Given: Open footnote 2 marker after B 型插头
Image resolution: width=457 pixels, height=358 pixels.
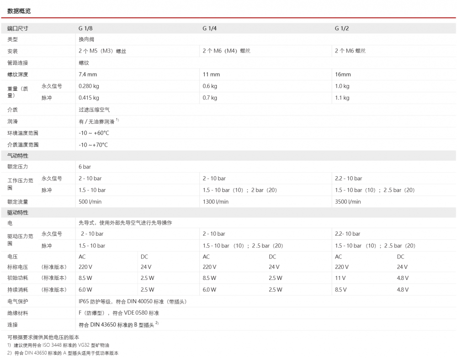Looking at the screenshot, I should (x=157, y=323).
